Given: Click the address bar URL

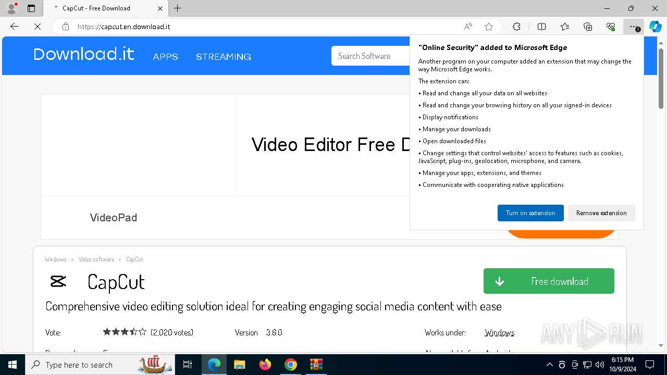Looking at the screenshot, I should coord(124,27).
